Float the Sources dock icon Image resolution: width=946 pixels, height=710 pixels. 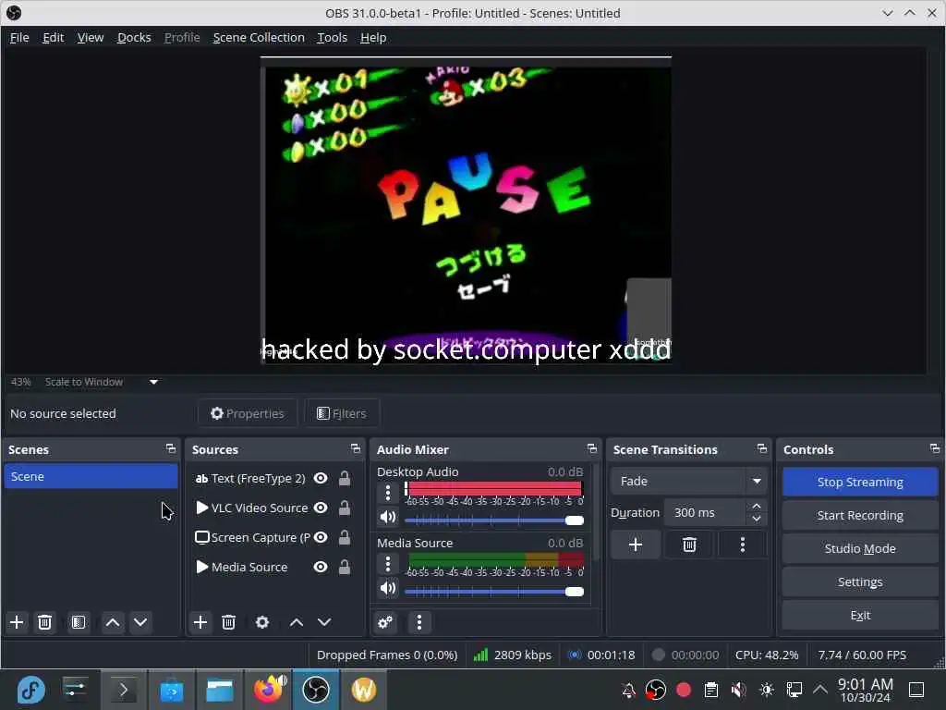[356, 448]
